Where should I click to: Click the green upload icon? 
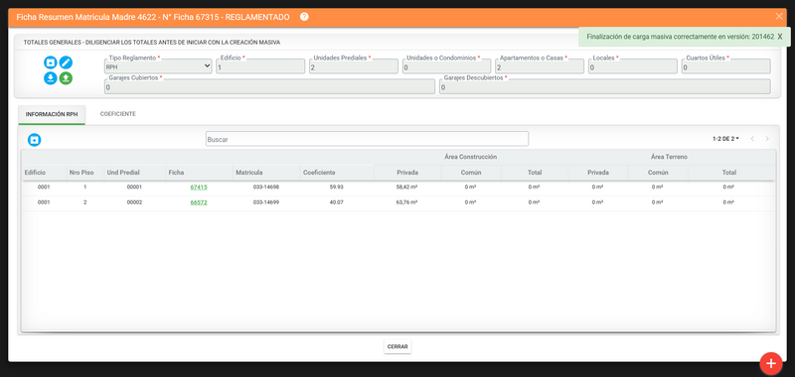66,78
